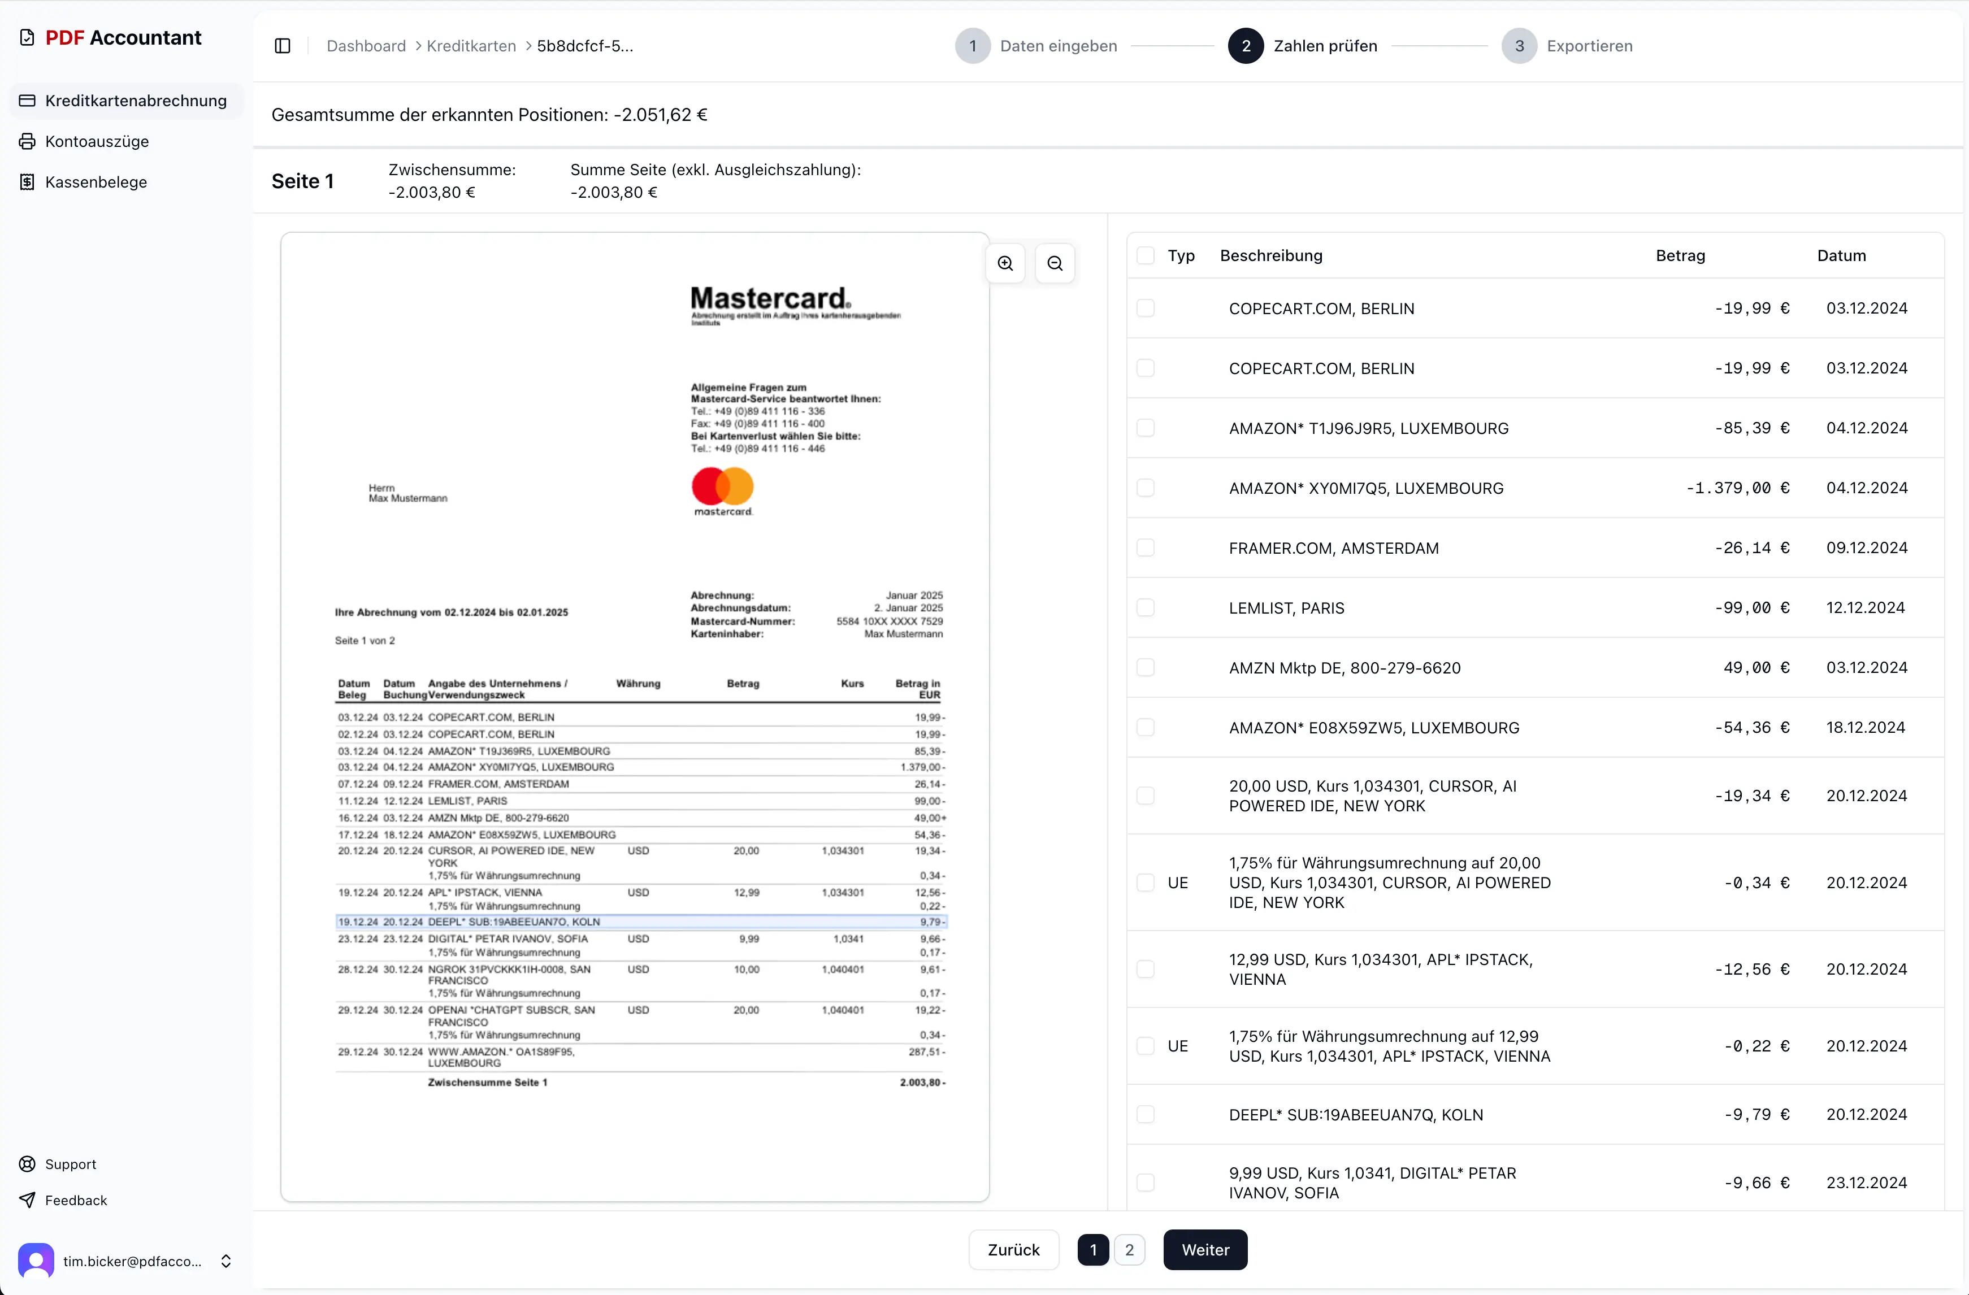The width and height of the screenshot is (1969, 1295).
Task: Zoom out of the PDF preview
Action: tap(1055, 263)
